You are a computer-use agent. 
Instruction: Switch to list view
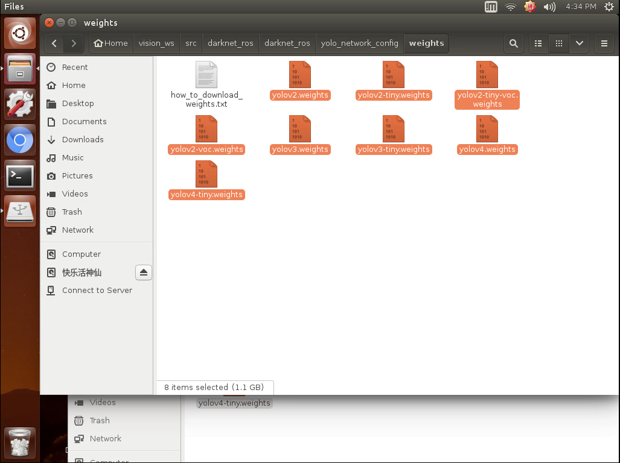pos(538,43)
